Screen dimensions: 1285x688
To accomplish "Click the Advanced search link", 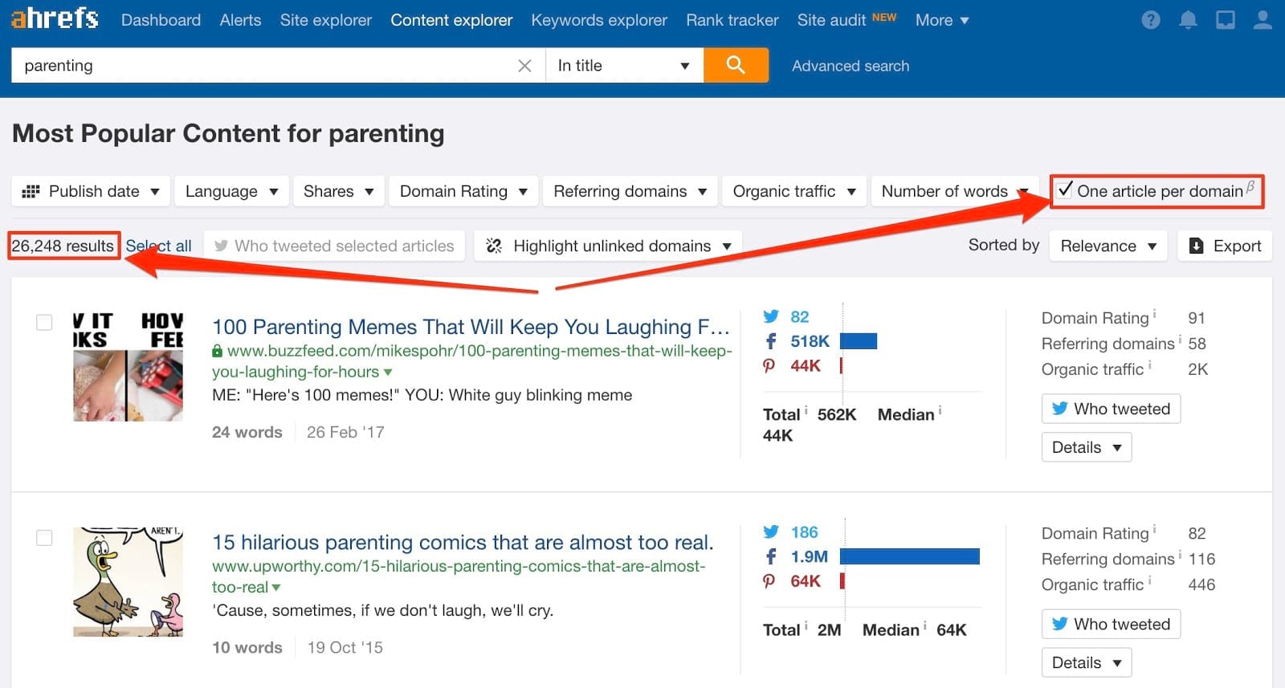I will point(851,66).
